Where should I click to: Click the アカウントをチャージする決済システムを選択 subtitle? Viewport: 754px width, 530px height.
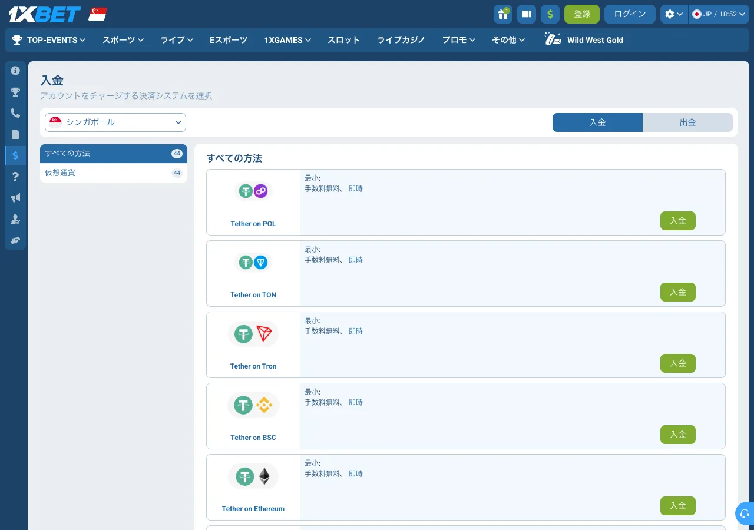coord(126,95)
